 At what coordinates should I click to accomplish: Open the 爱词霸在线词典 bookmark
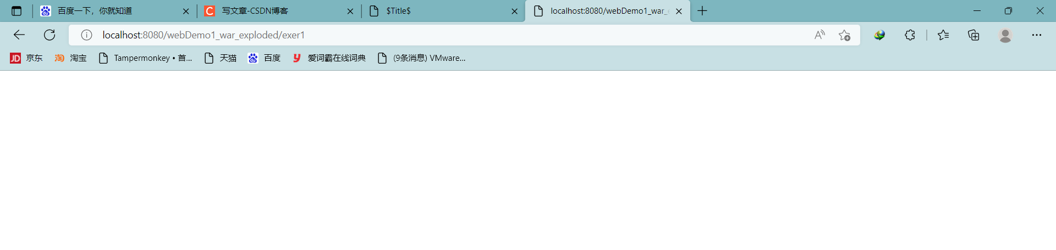tap(329, 58)
